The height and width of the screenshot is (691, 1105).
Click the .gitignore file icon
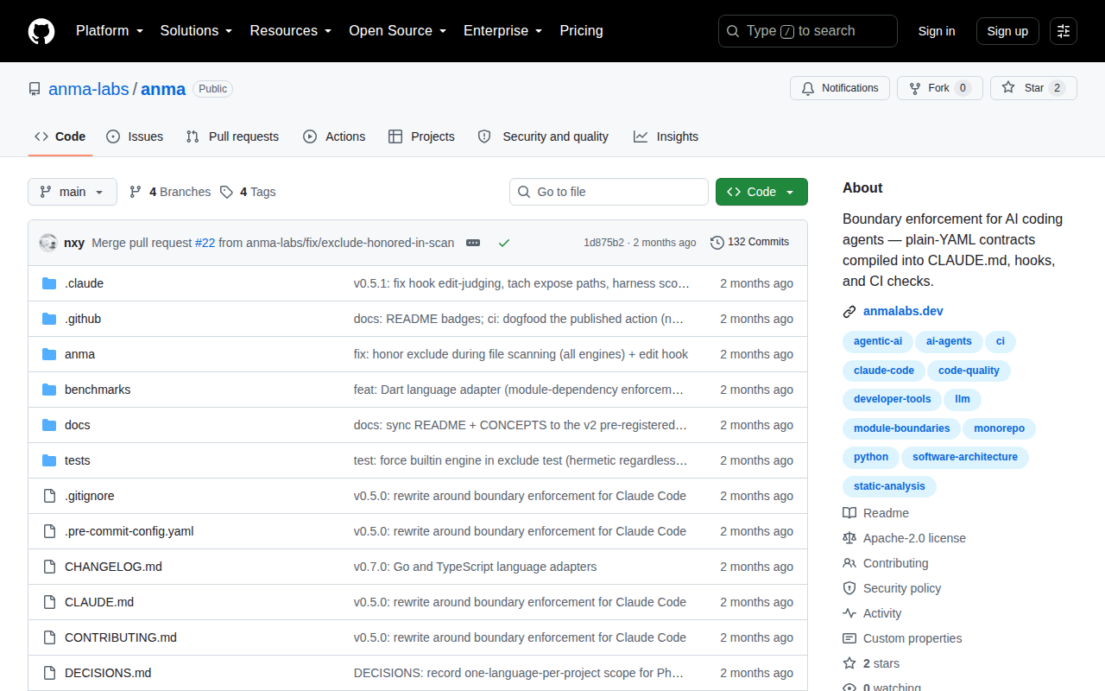pos(49,496)
